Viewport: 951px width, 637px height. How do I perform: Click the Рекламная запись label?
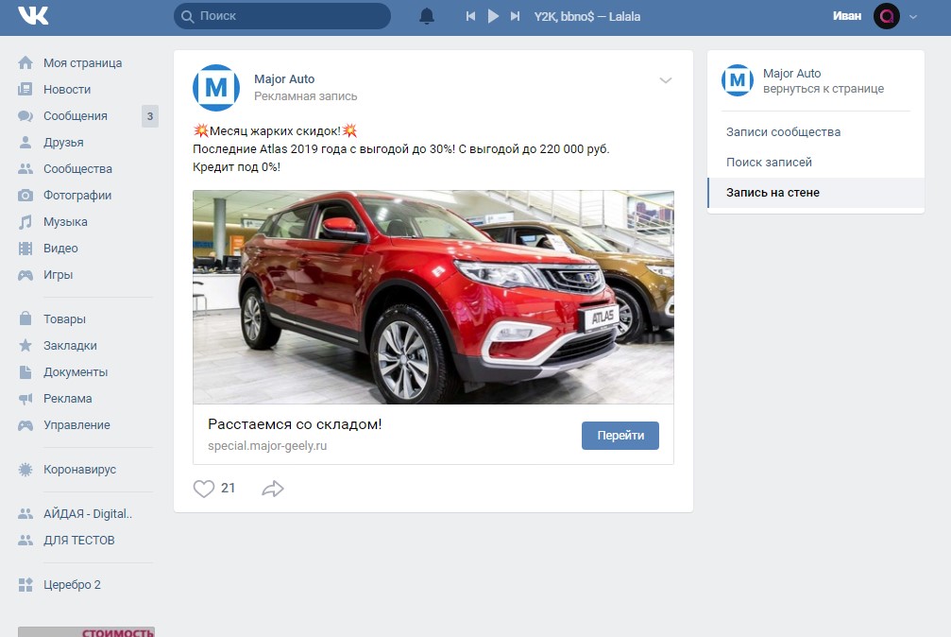pyautogui.click(x=306, y=96)
